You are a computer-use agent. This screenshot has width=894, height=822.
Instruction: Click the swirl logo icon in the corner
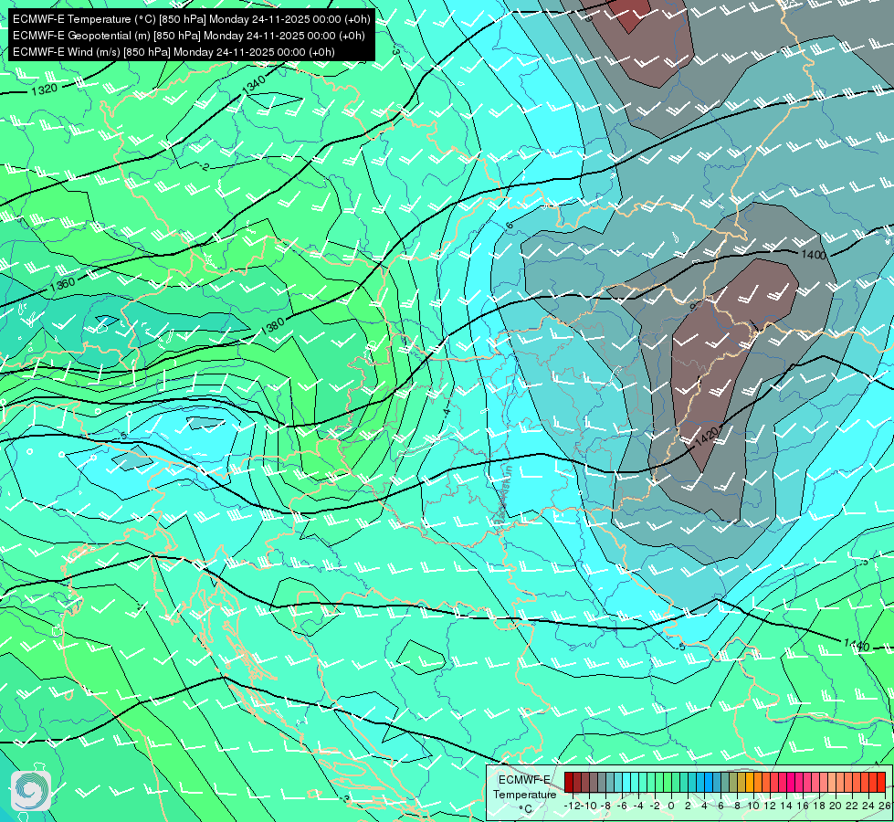[31, 791]
